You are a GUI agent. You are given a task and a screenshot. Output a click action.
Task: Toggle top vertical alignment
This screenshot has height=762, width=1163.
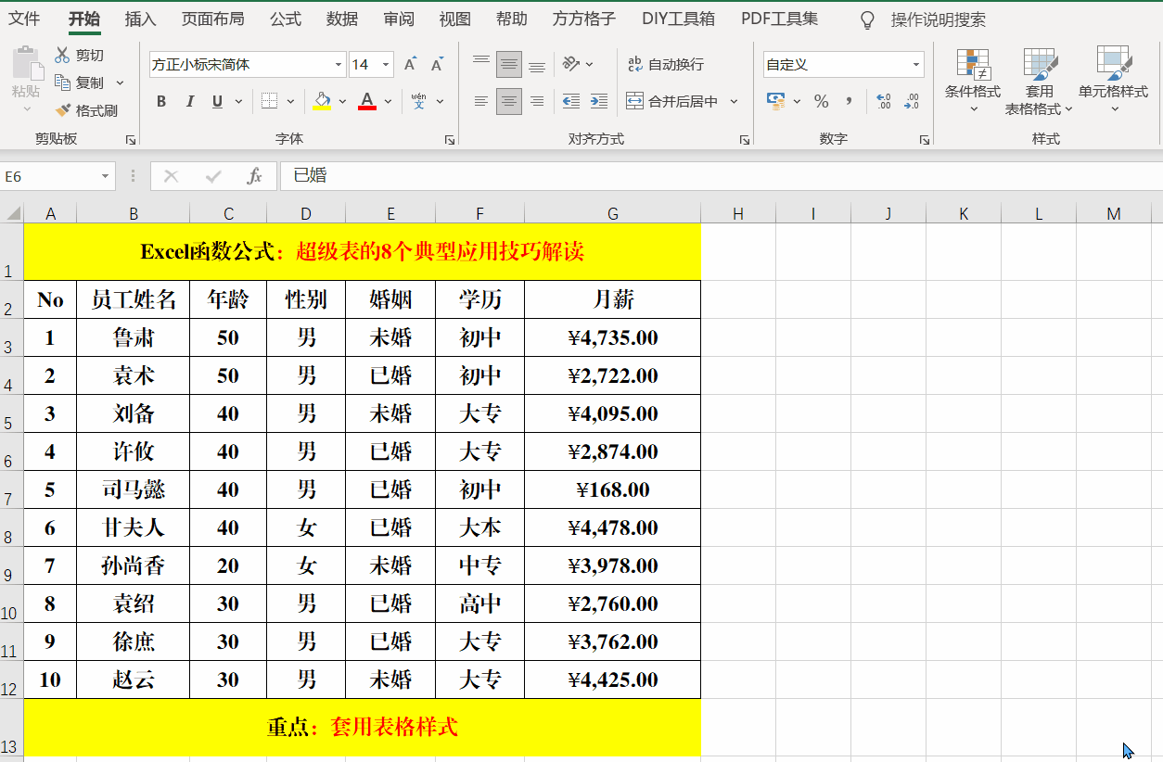pos(480,64)
